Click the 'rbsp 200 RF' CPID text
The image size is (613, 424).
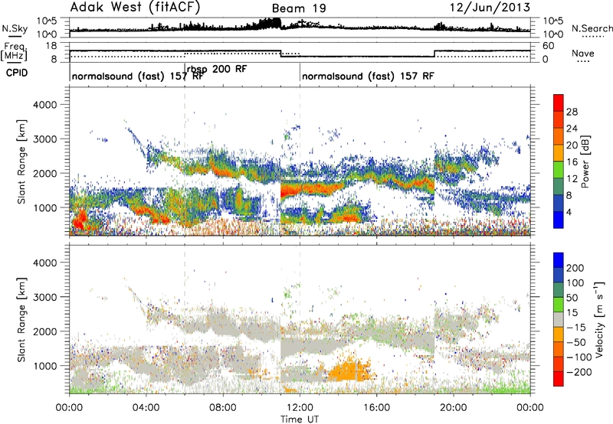[x=217, y=69]
